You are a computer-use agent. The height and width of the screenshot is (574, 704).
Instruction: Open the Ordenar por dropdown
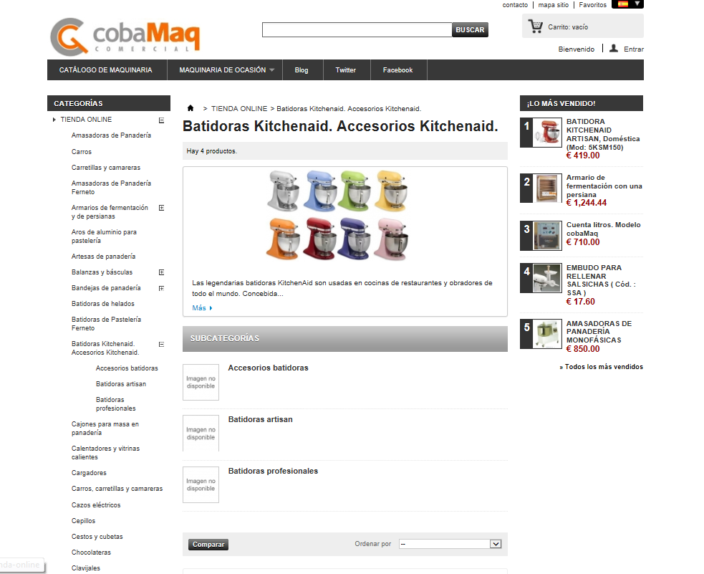coord(450,544)
